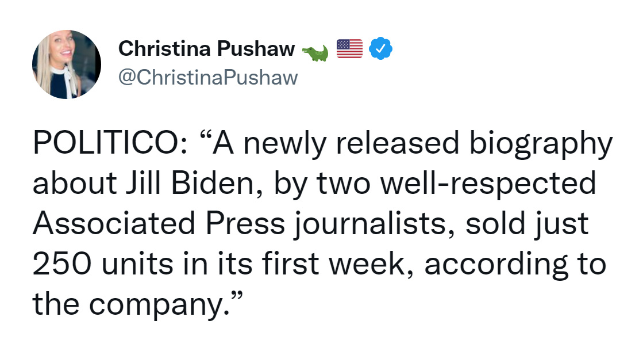The width and height of the screenshot is (643, 351).
Task: Click the American flag emoji
Action: 349,48
